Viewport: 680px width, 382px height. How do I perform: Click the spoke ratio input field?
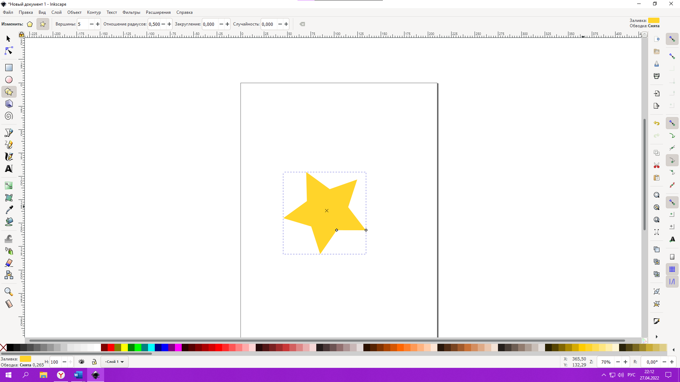(154, 24)
